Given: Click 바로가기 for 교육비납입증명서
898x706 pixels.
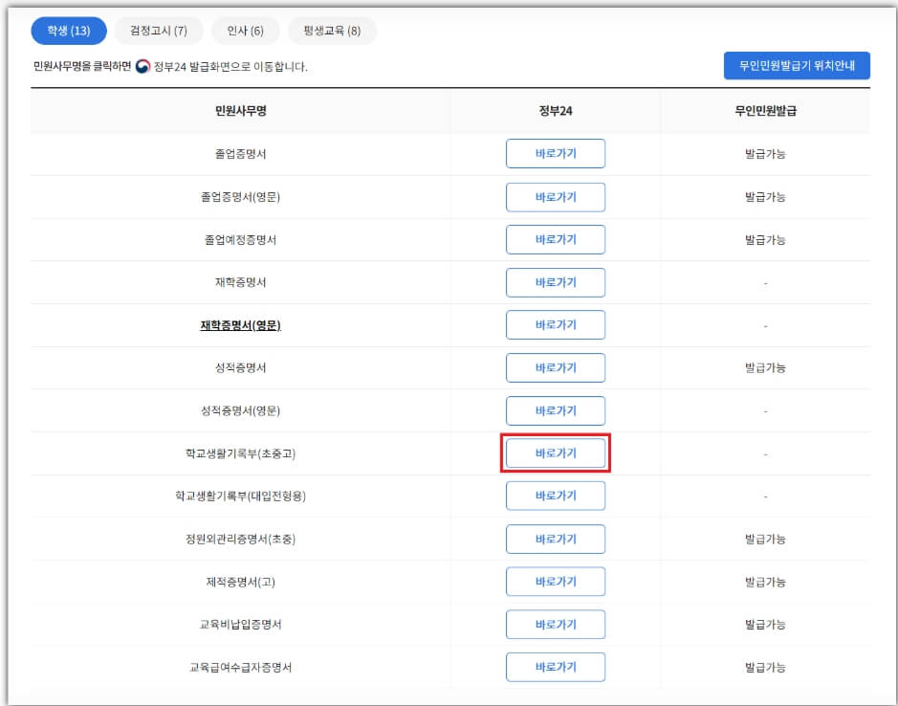Looking at the screenshot, I should coord(556,624).
